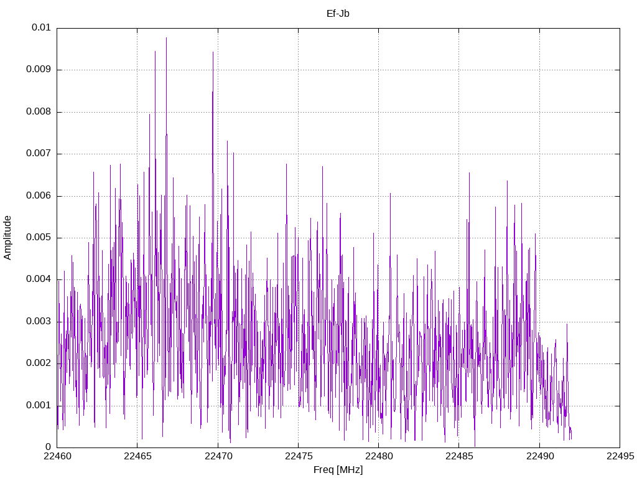Click y-axis tick label 0 at origin

[x=48, y=447]
